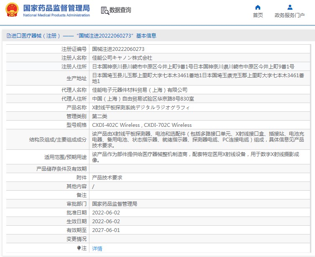Click the 管理类别 row label
The height and width of the screenshot is (257, 315).
click(76, 116)
